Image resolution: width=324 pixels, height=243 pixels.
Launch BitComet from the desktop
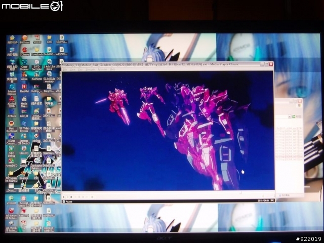pyautogui.click(x=25, y=39)
